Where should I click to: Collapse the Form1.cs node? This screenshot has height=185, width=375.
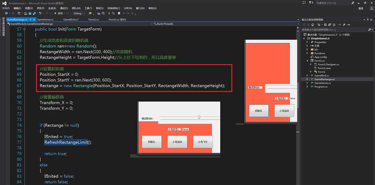point(308,61)
